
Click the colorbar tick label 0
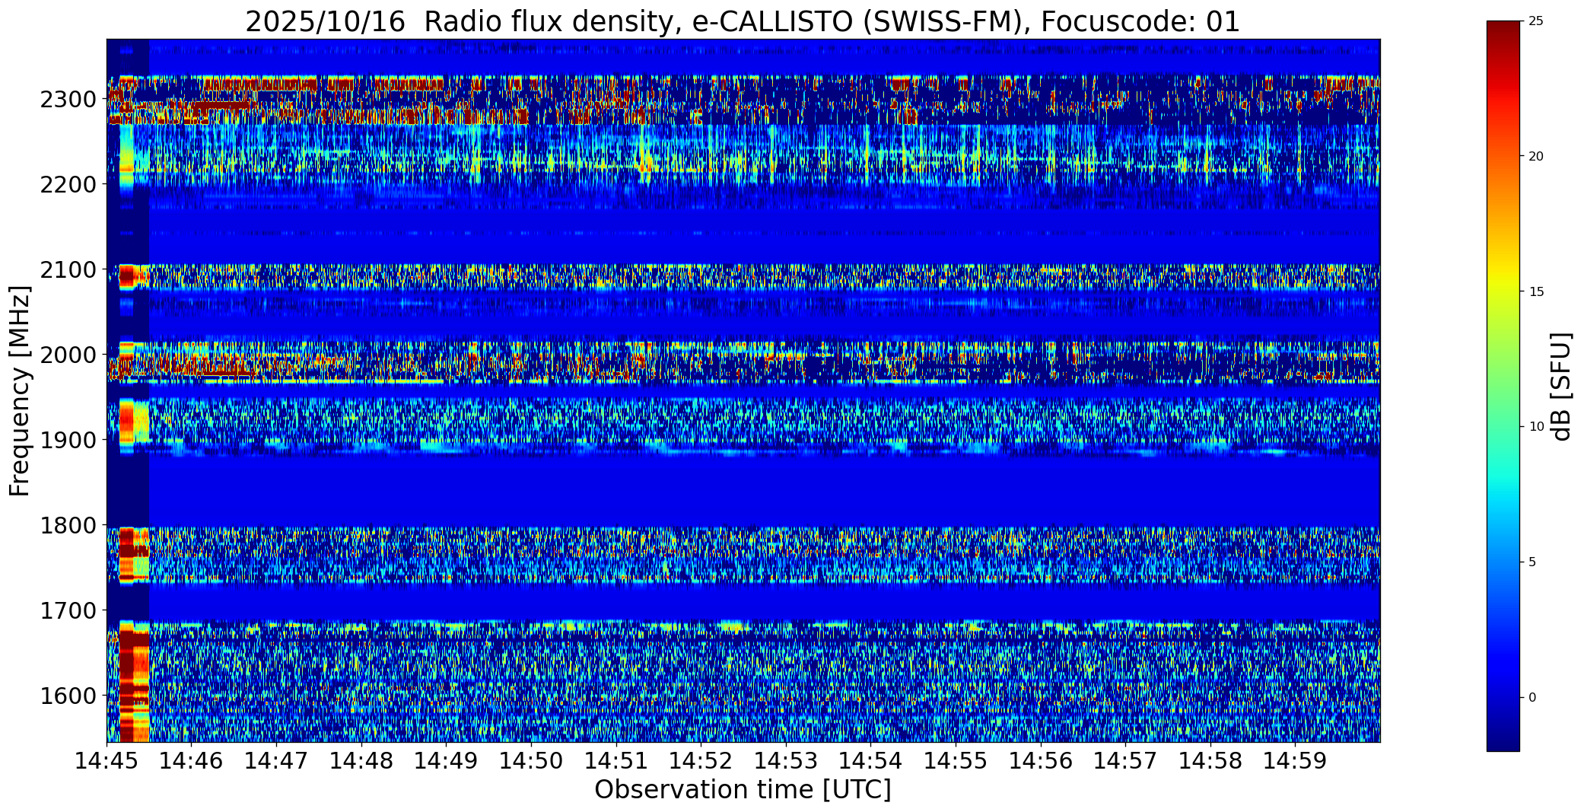click(1532, 697)
